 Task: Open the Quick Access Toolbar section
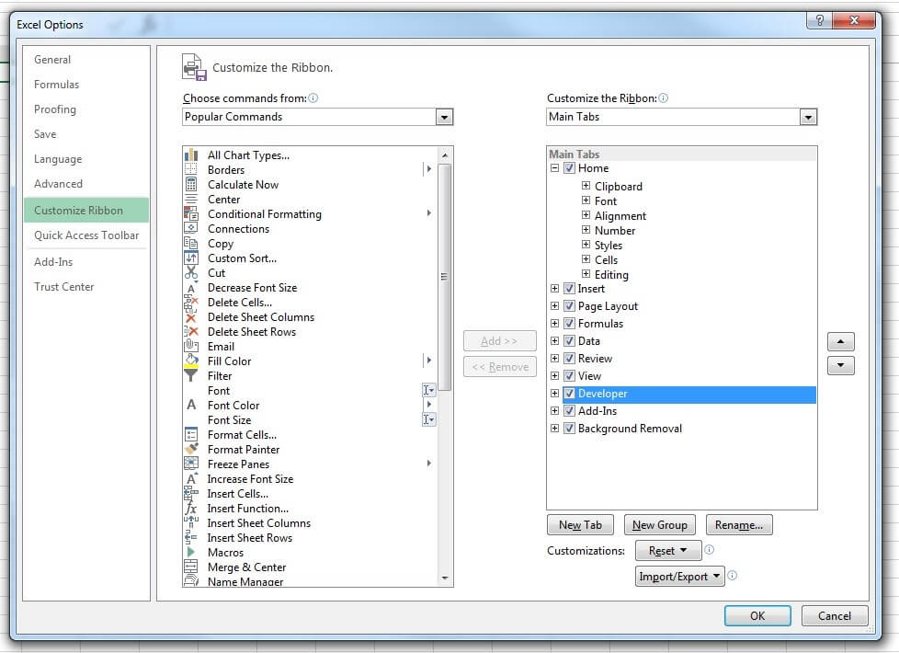pos(86,235)
